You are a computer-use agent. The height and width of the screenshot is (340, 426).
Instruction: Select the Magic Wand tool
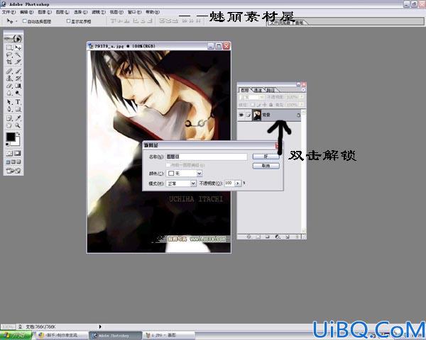tap(18, 55)
